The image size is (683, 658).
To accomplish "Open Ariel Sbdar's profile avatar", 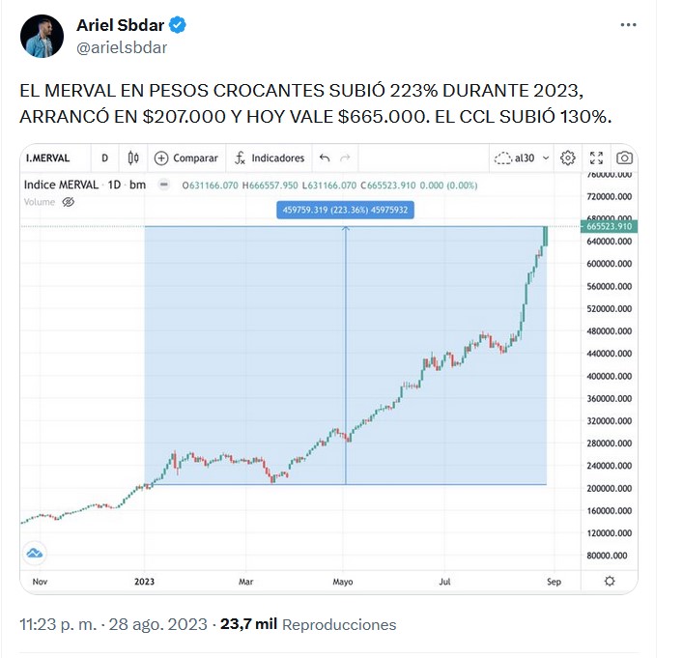I will [43, 35].
